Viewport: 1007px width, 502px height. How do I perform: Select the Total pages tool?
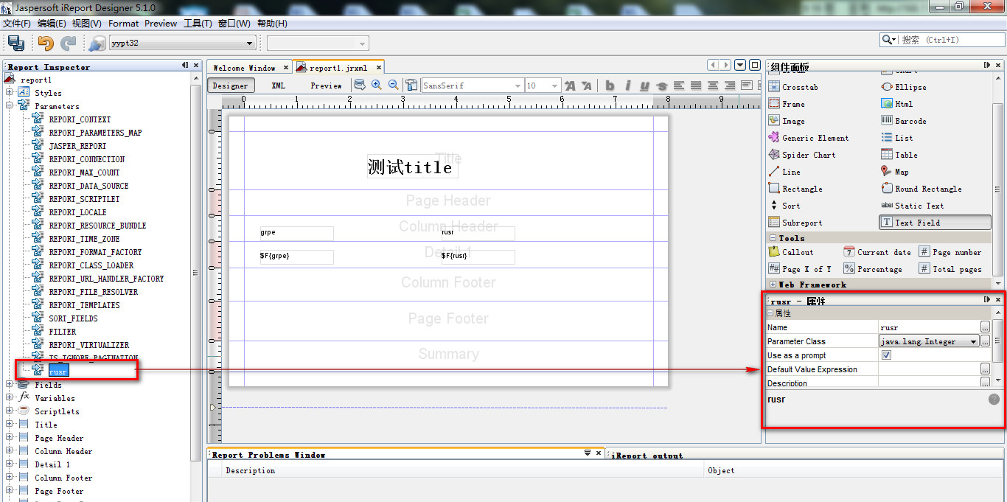[x=950, y=269]
